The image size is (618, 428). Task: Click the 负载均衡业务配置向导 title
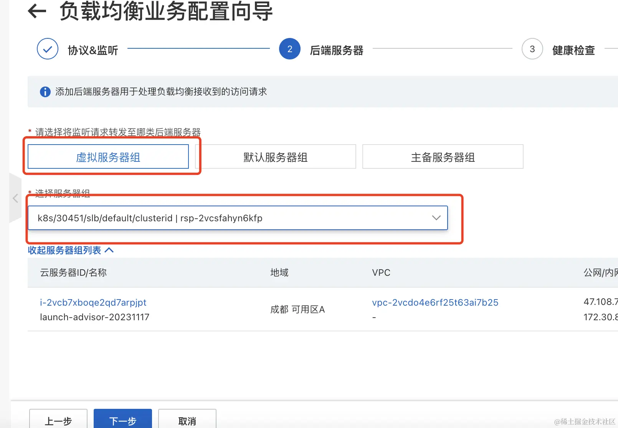pyautogui.click(x=166, y=11)
